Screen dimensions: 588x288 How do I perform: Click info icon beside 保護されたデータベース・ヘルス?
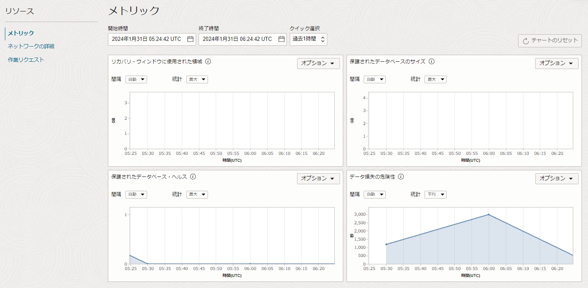pos(193,177)
